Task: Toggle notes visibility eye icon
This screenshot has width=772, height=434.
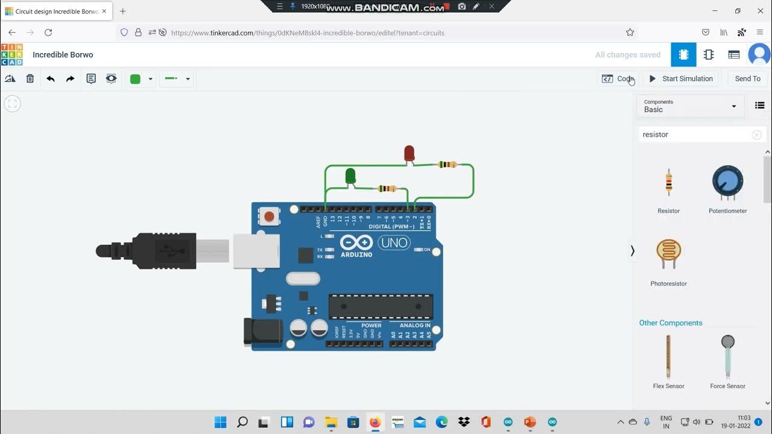Action: pyautogui.click(x=111, y=78)
